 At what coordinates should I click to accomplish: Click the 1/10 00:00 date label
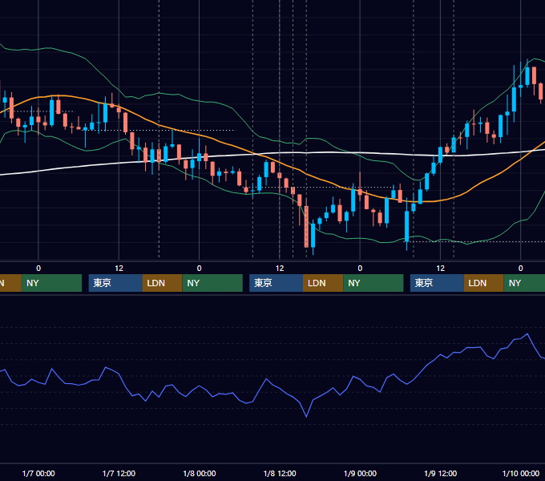521,473
